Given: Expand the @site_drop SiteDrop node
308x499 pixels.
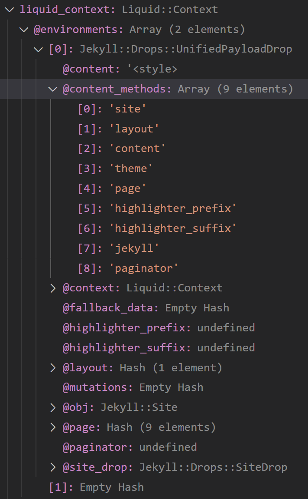Looking at the screenshot, I should [53, 467].
